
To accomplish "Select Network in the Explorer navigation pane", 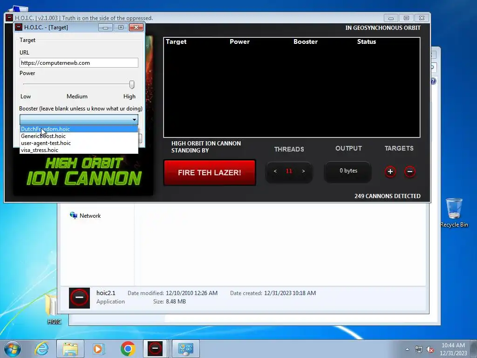I will [x=86, y=215].
